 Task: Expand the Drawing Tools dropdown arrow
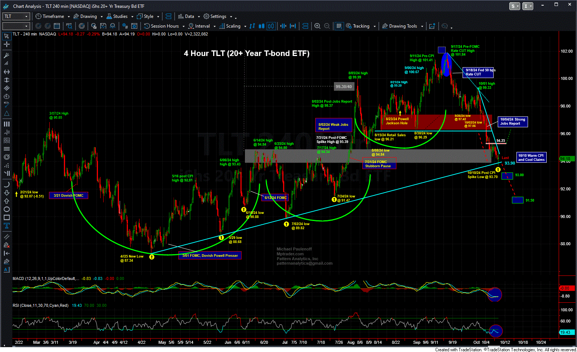422,26
